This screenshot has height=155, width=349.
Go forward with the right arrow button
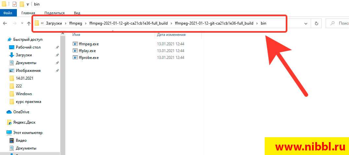click(x=14, y=23)
